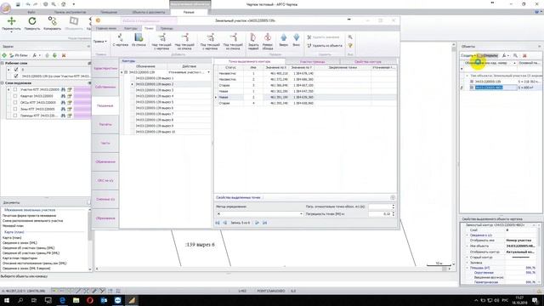
Task: Go to first record in navigator
Action: [x=218, y=223]
